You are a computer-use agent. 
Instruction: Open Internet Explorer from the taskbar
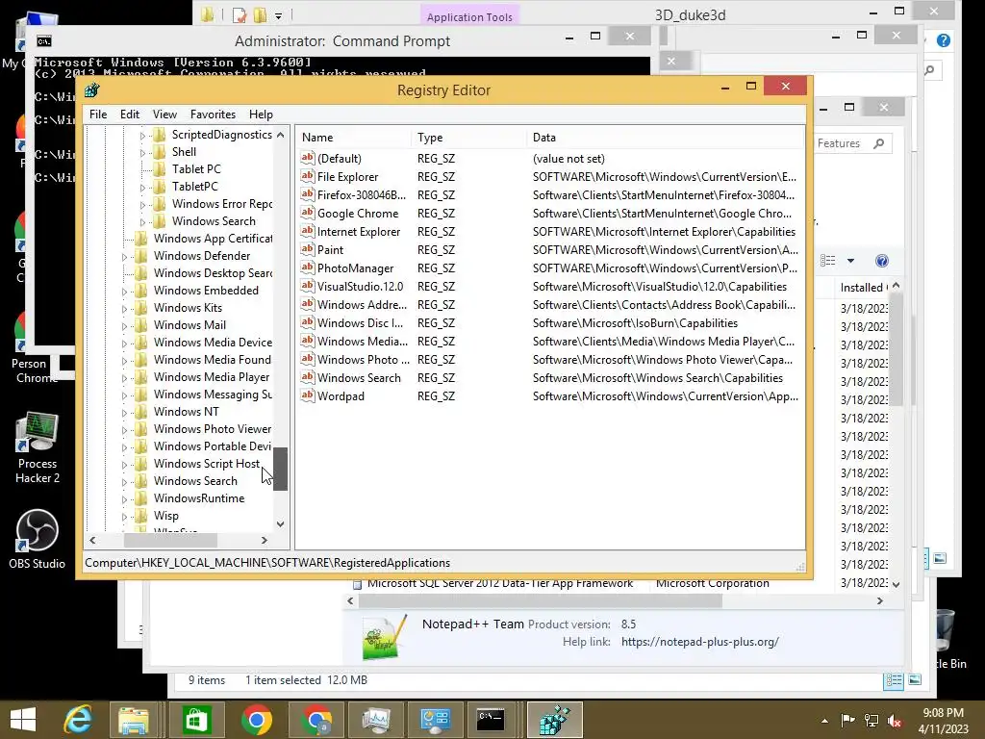pos(79,720)
